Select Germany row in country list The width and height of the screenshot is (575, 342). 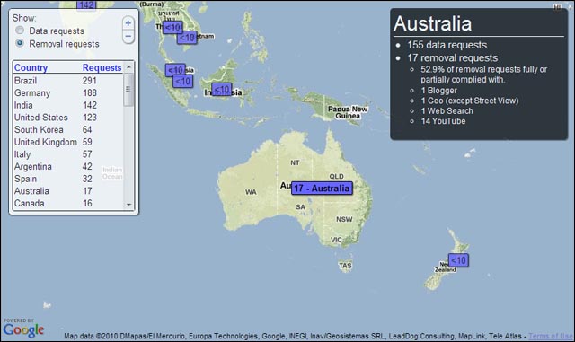(x=68, y=93)
